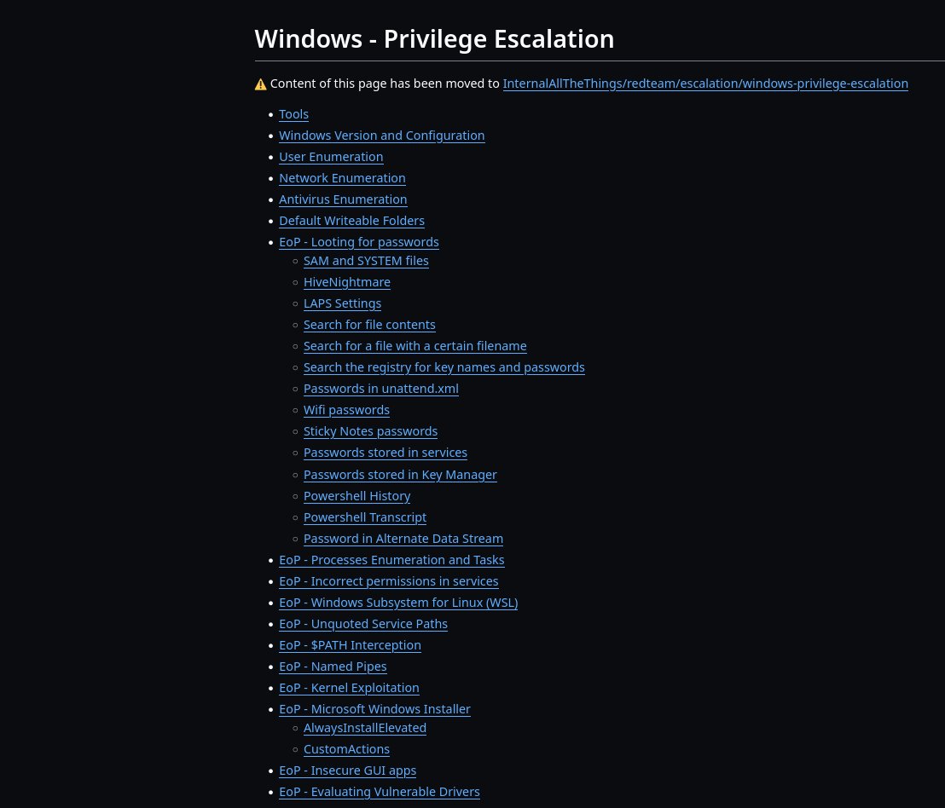Viewport: 945px width, 808px height.
Task: Open EoP - Processes Enumeration and Tasks
Action: [391, 560]
